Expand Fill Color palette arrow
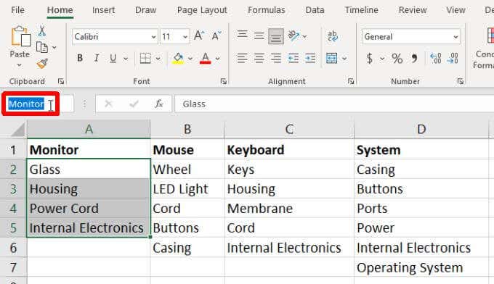The width and height of the screenshot is (494, 284). [x=190, y=59]
